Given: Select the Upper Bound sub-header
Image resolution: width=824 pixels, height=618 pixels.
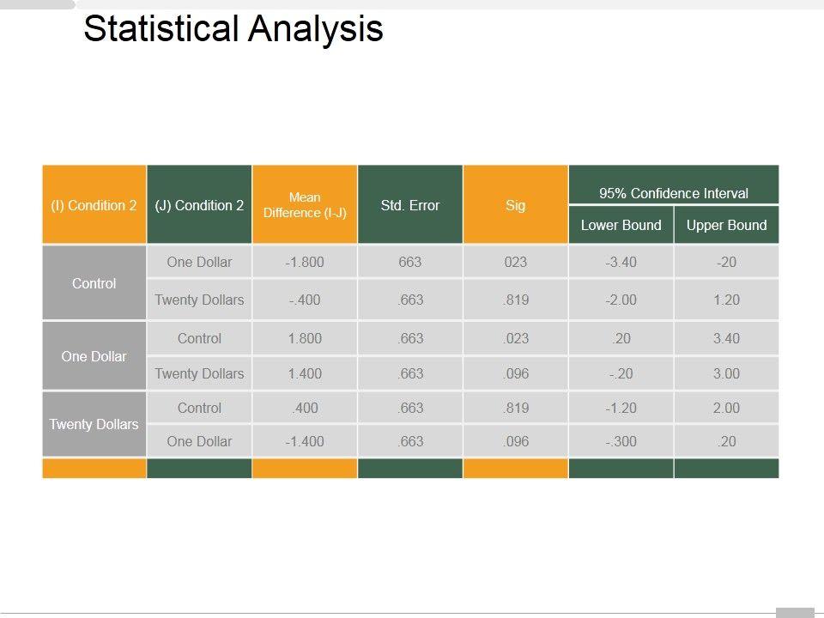Looking at the screenshot, I should pos(726,225).
